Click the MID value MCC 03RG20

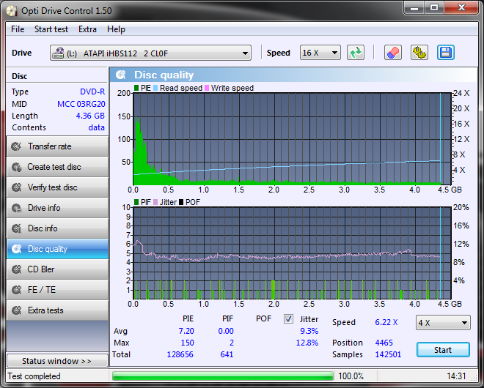pos(81,104)
